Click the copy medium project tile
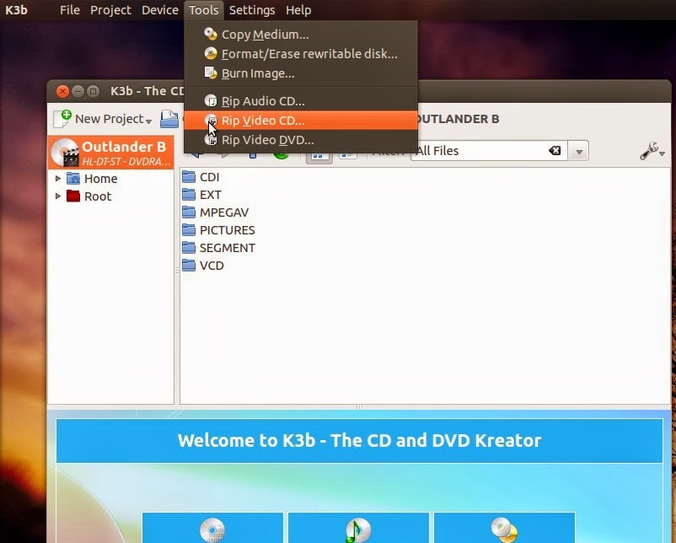676x543 pixels. point(504,528)
